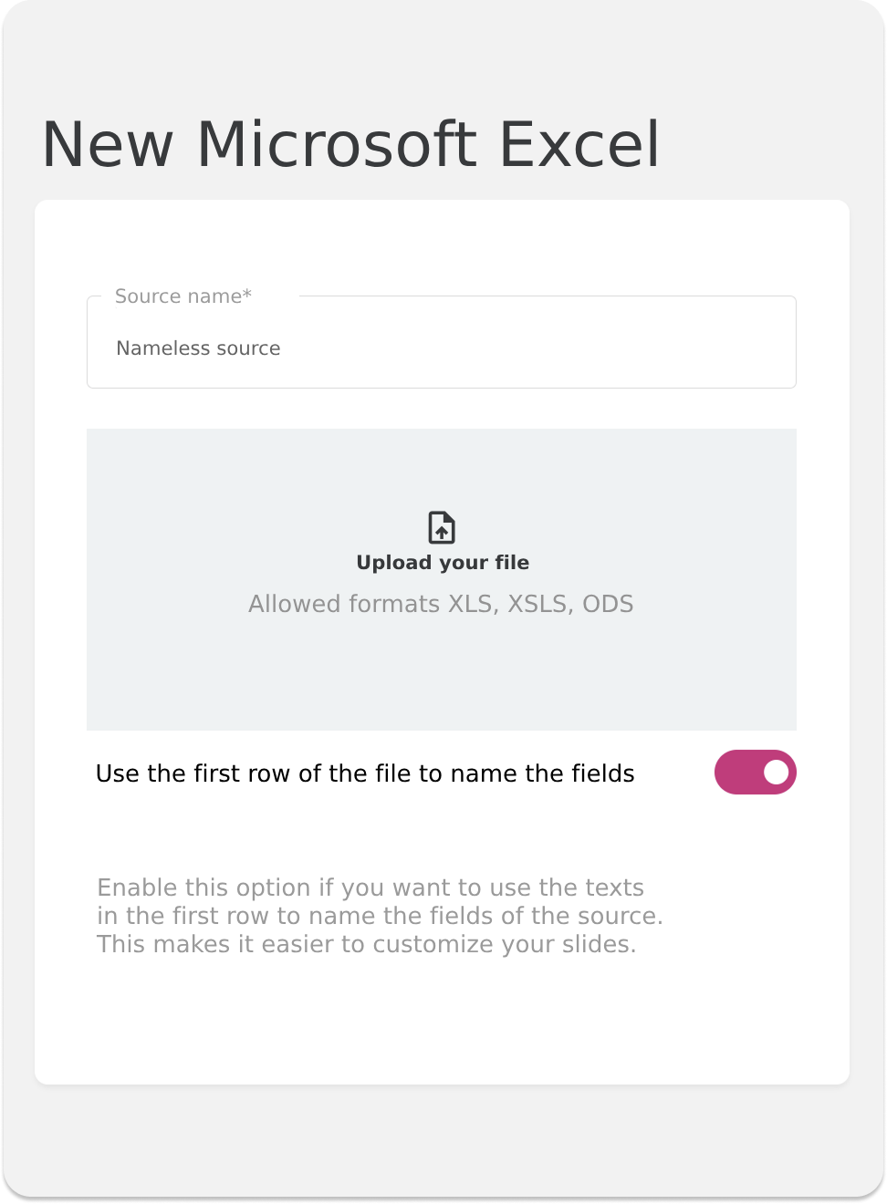This screenshot has height=1204, width=887.
Task: Click empty right side of Source name field
Action: click(593, 348)
